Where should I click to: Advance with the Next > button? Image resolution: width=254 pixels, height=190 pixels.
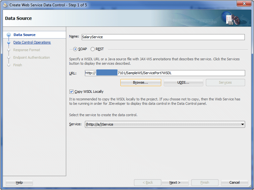(x=175, y=182)
